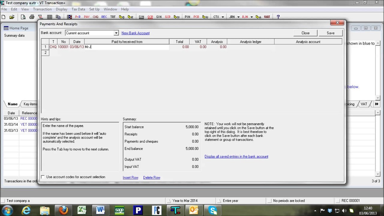Select row 2 in the entry grid
Viewport: 384px width, 216px height.
click(x=45, y=53)
